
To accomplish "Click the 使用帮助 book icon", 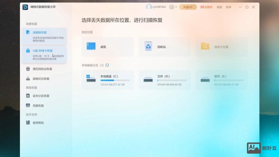I will (x=28, y=122).
